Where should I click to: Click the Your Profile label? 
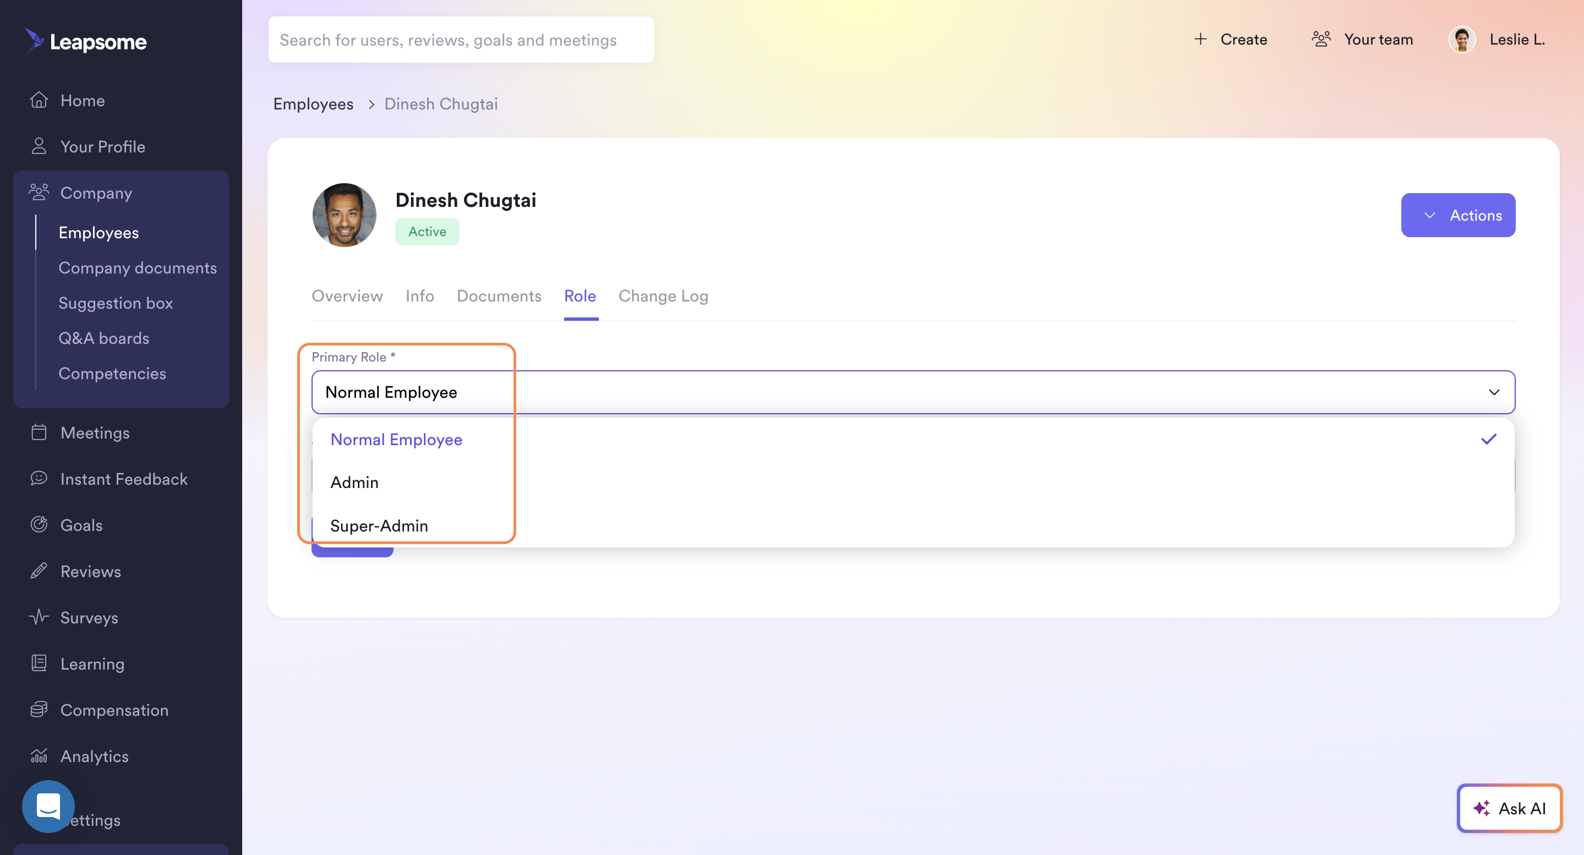coord(103,146)
